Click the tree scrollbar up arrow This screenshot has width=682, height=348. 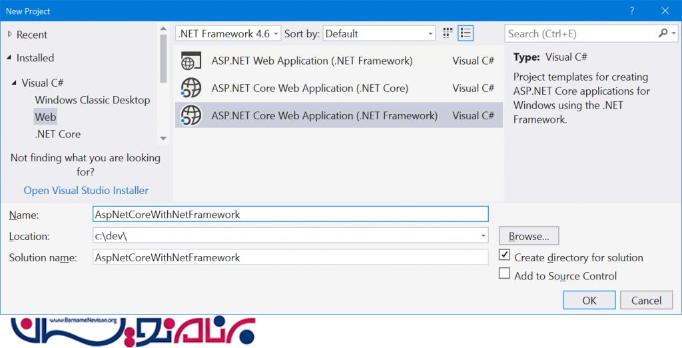(163, 29)
